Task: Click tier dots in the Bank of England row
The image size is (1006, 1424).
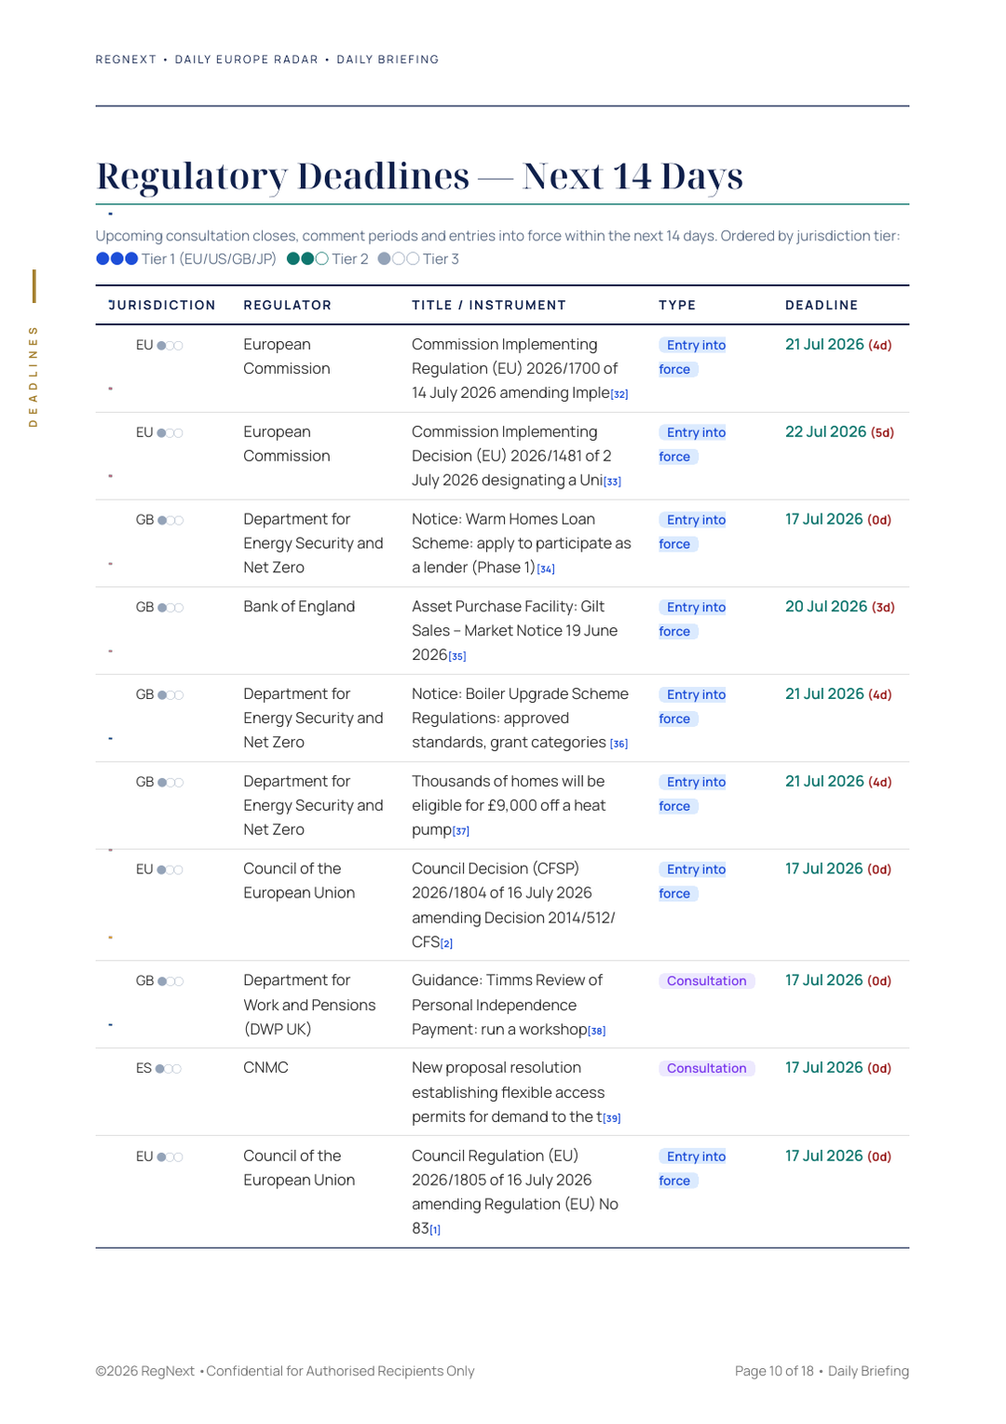Action: pos(170,608)
